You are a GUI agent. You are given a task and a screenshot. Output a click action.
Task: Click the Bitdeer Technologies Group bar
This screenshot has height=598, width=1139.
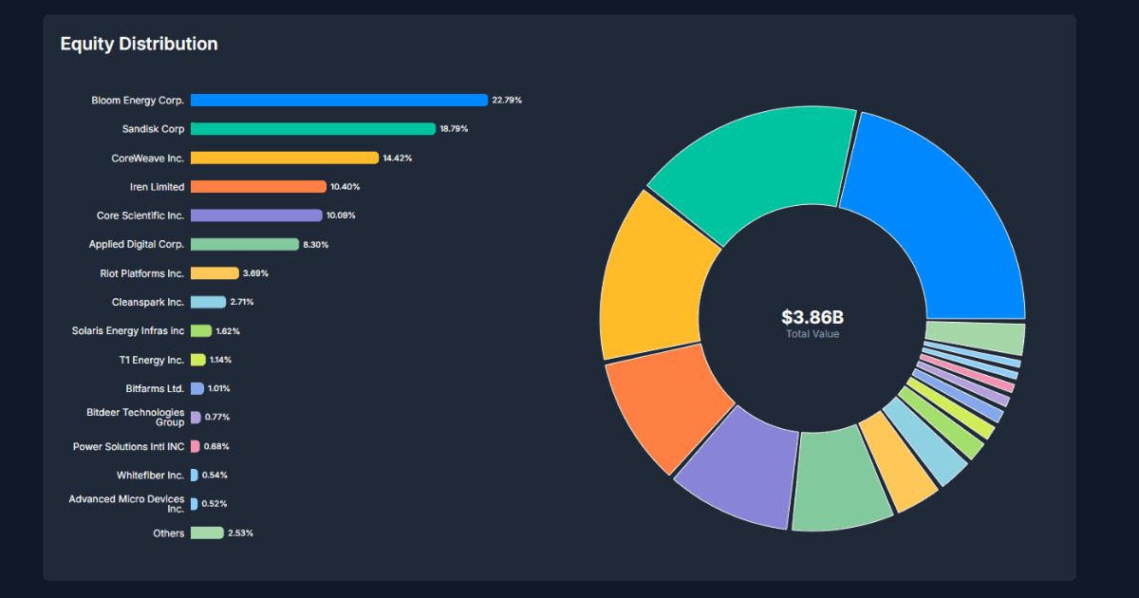[x=196, y=418]
